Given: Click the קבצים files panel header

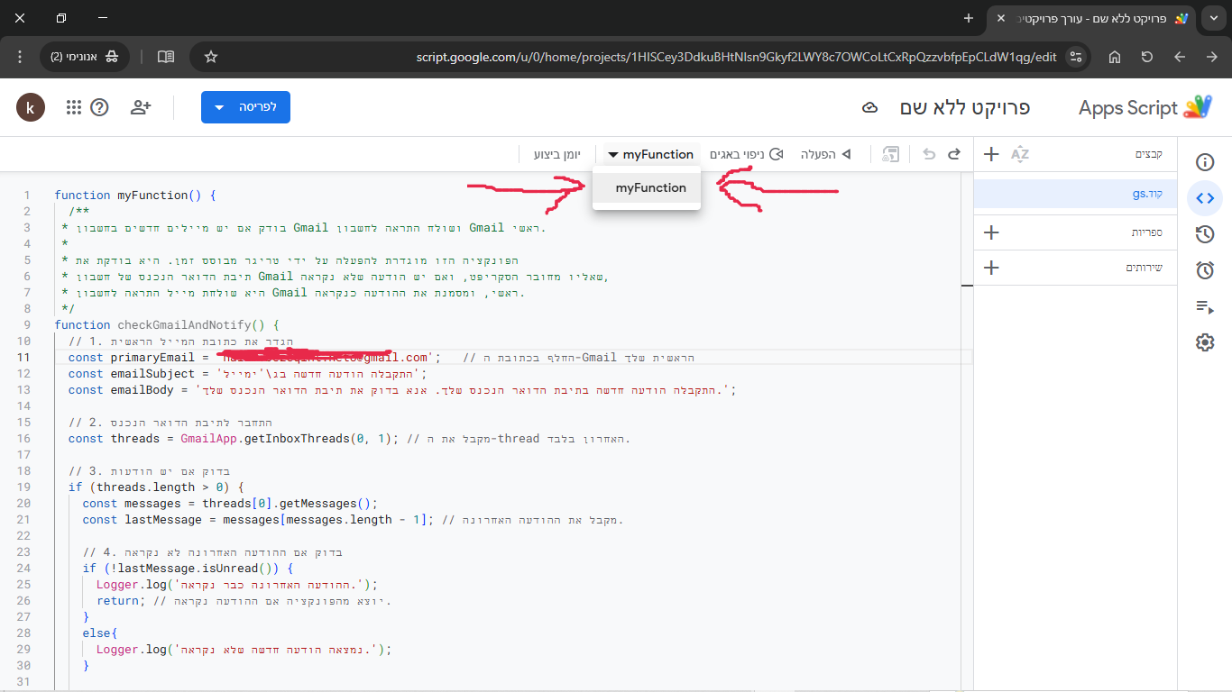Looking at the screenshot, I should tap(1148, 154).
